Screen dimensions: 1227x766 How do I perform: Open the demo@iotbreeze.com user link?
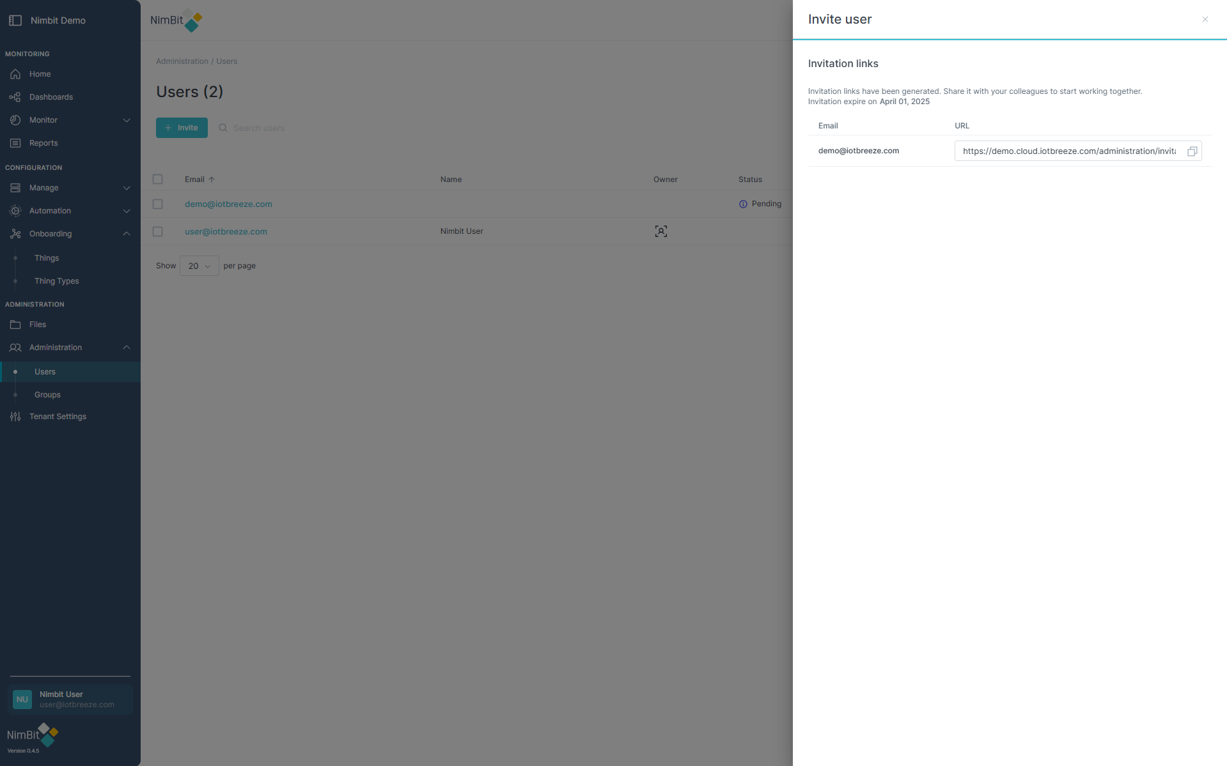[x=228, y=204]
